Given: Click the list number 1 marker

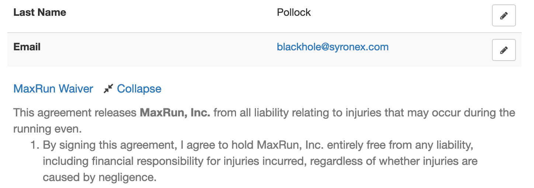Looking at the screenshot, I should 34,145.
